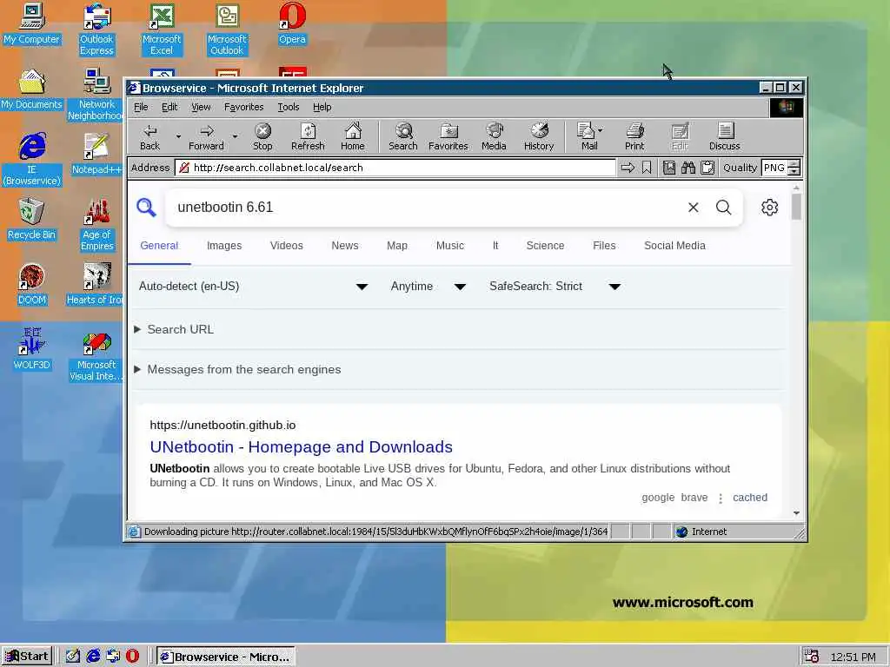Submit search with magnifier icon in box
Image resolution: width=890 pixels, height=667 pixels.
click(x=724, y=207)
